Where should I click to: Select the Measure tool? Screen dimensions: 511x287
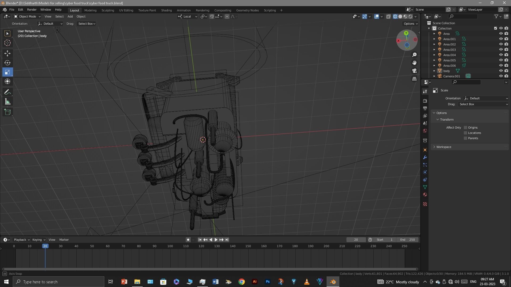point(7,102)
